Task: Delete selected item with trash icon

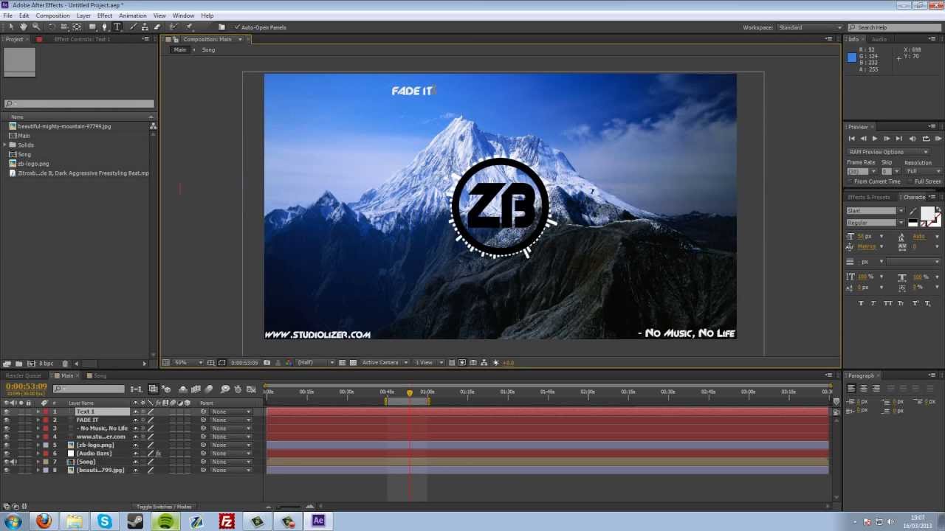Action: (65, 364)
